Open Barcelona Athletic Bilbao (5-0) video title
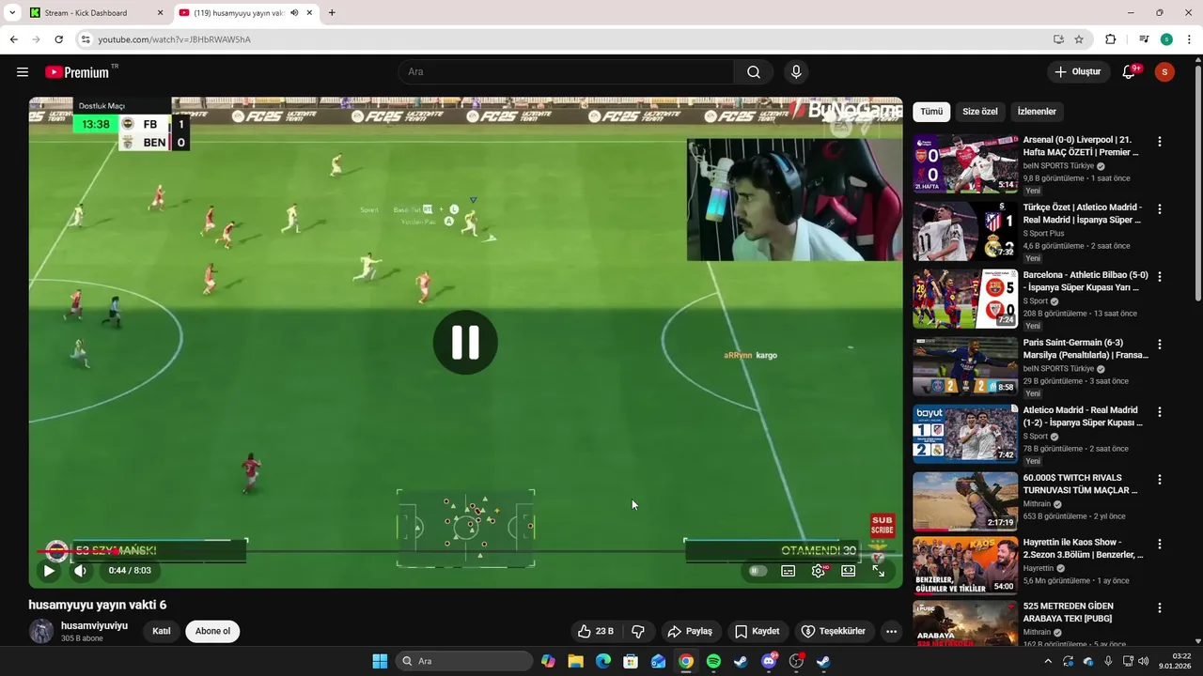 tap(1086, 282)
